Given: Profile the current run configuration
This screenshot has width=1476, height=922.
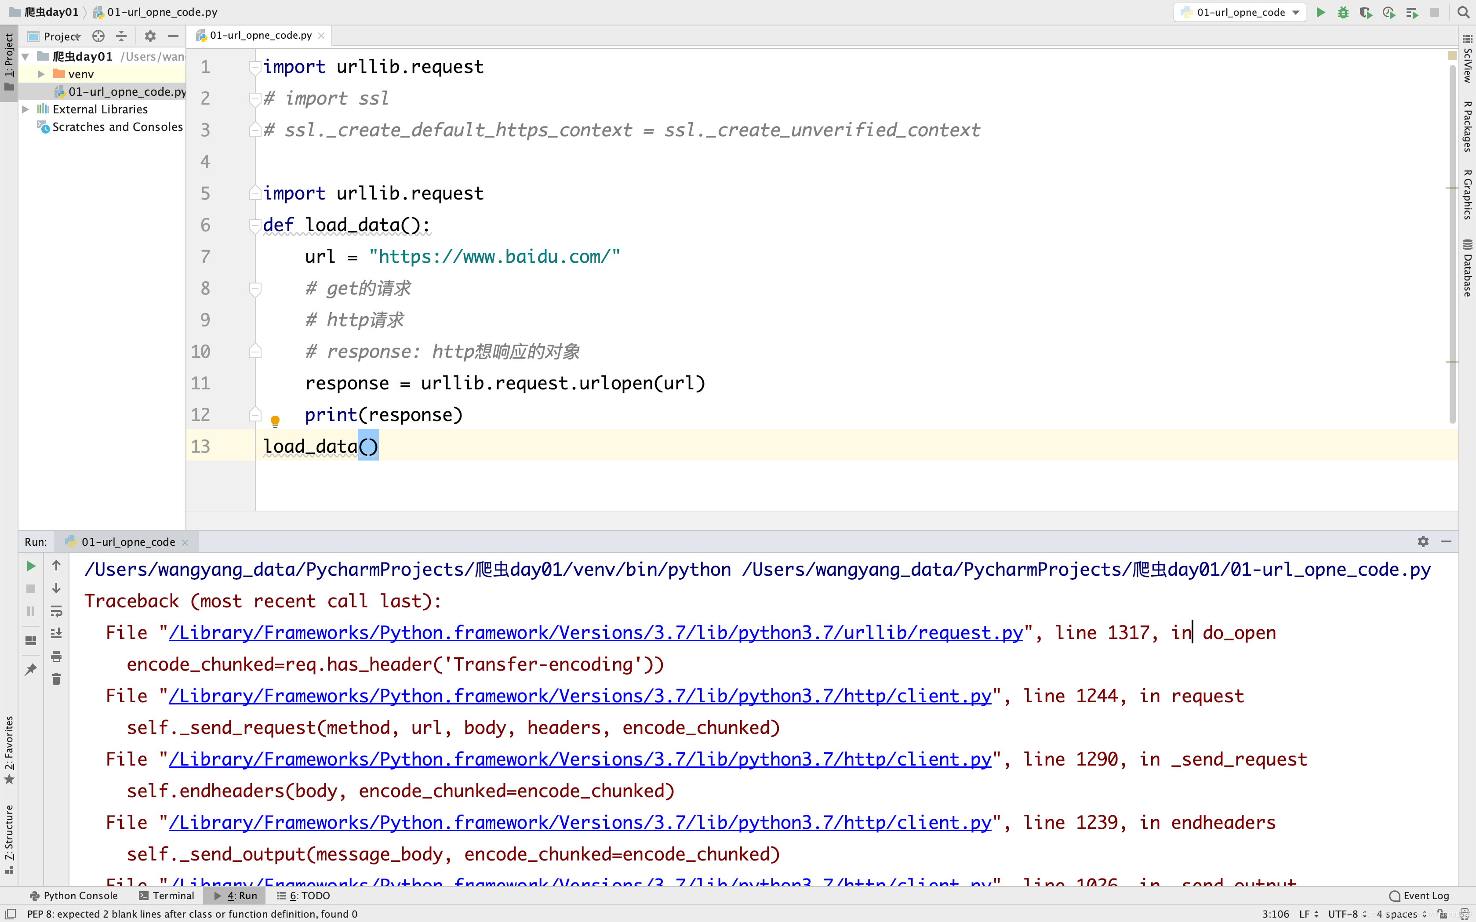Looking at the screenshot, I should tap(1389, 12).
